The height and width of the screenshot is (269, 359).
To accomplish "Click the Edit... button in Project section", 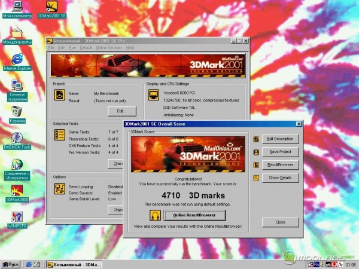I will click(x=122, y=111).
